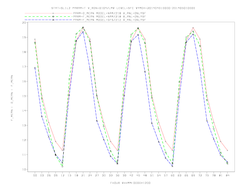The image size is (248, 191).
Task: Click y-axis tick label 10
Action: [24, 169]
